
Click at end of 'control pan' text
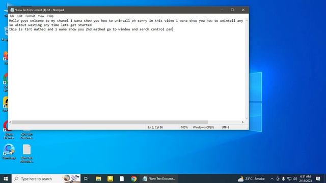pyautogui.click(x=172, y=29)
